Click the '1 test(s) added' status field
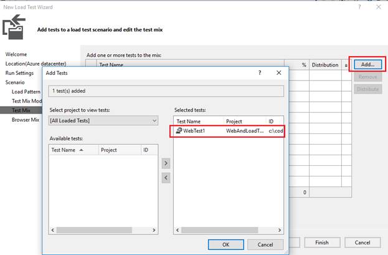Image resolution: width=388 pixels, height=255 pixels. click(166, 91)
